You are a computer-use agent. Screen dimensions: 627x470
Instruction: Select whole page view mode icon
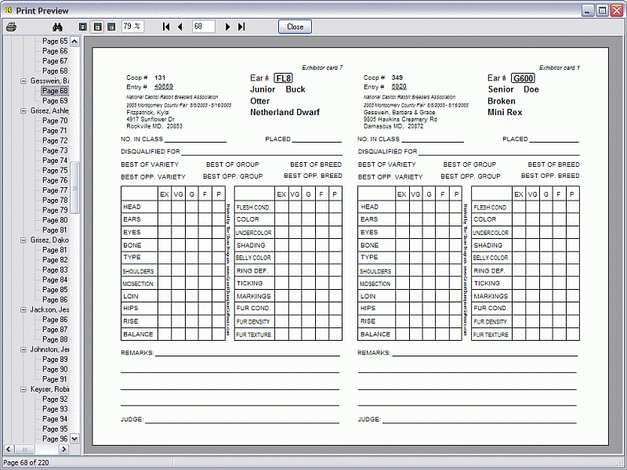point(83,27)
